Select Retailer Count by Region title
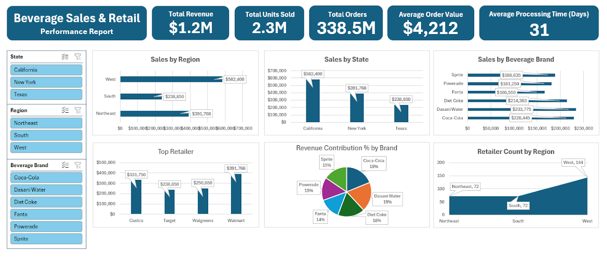The width and height of the screenshot is (607, 257). 516,151
